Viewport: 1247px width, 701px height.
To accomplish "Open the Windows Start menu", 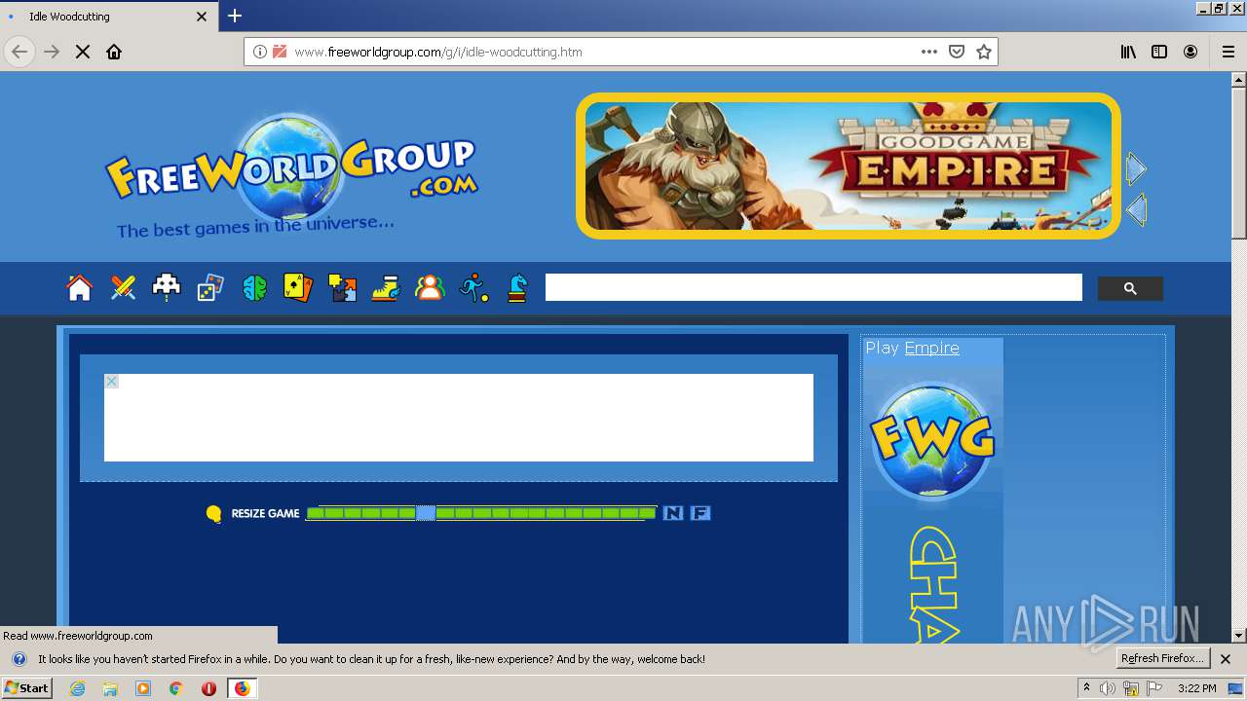I will pyautogui.click(x=26, y=688).
